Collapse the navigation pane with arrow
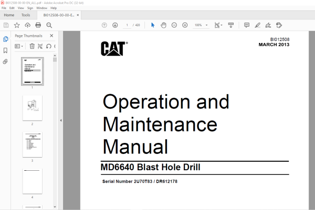The width and height of the screenshot is (315, 210). coord(61,120)
